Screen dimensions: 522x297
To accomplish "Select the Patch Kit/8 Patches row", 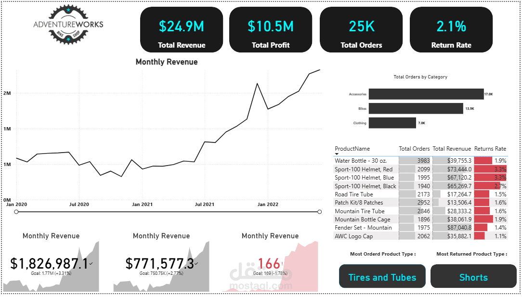I will coord(420,203).
